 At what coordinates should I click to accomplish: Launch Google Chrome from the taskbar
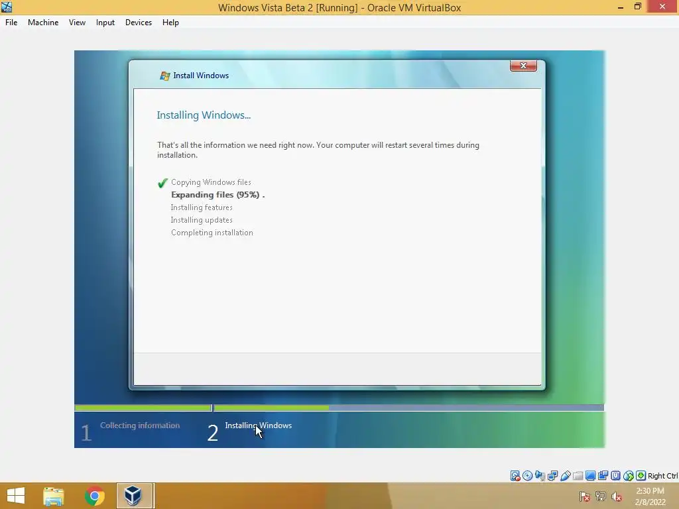coord(94,496)
